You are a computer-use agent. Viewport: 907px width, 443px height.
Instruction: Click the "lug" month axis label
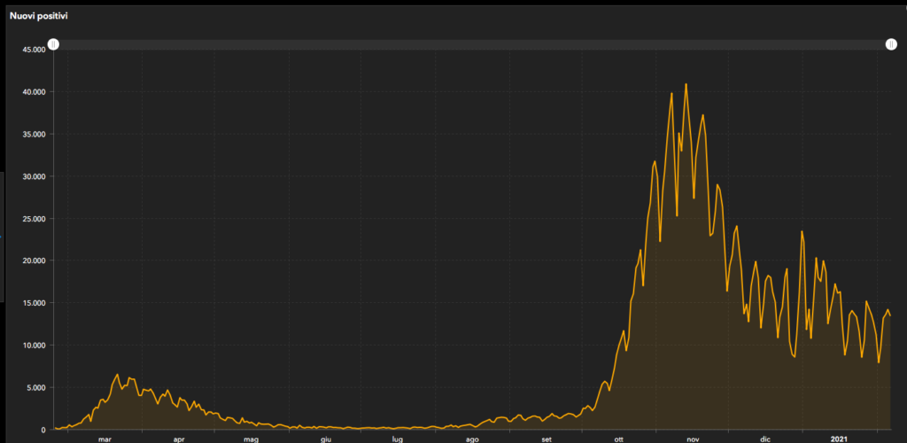[398, 439]
